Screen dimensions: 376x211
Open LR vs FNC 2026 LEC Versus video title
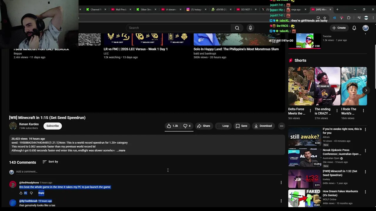(136, 49)
